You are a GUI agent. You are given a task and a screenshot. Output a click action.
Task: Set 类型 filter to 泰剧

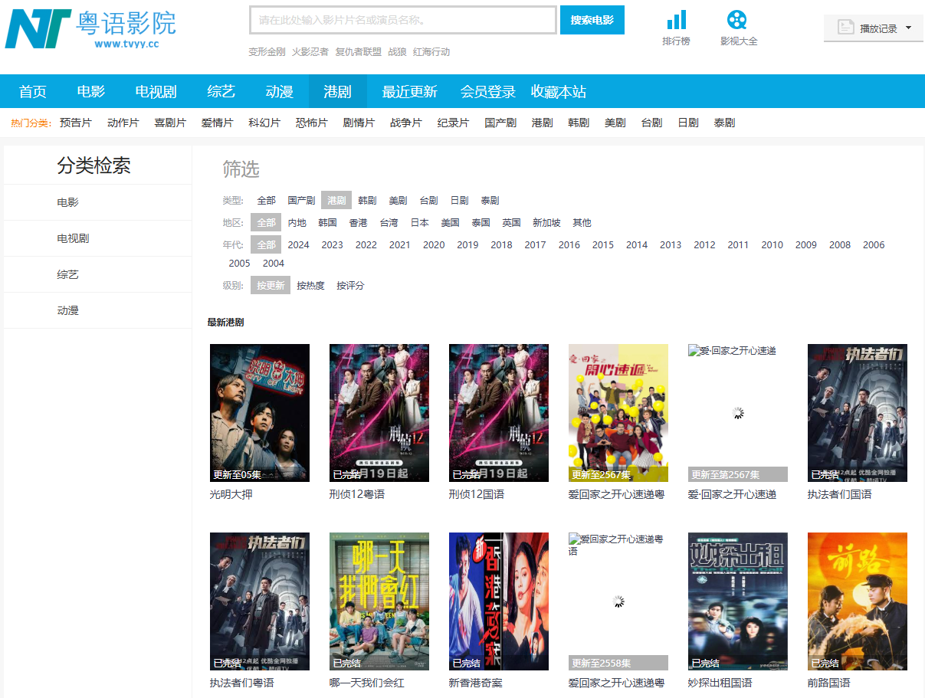490,200
